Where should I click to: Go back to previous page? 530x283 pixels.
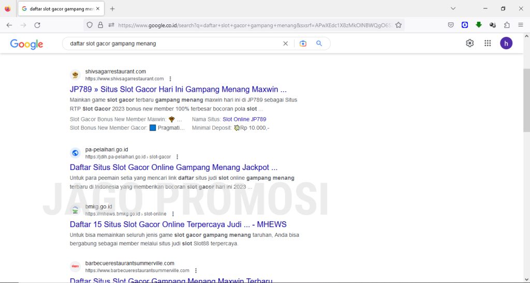click(x=9, y=25)
